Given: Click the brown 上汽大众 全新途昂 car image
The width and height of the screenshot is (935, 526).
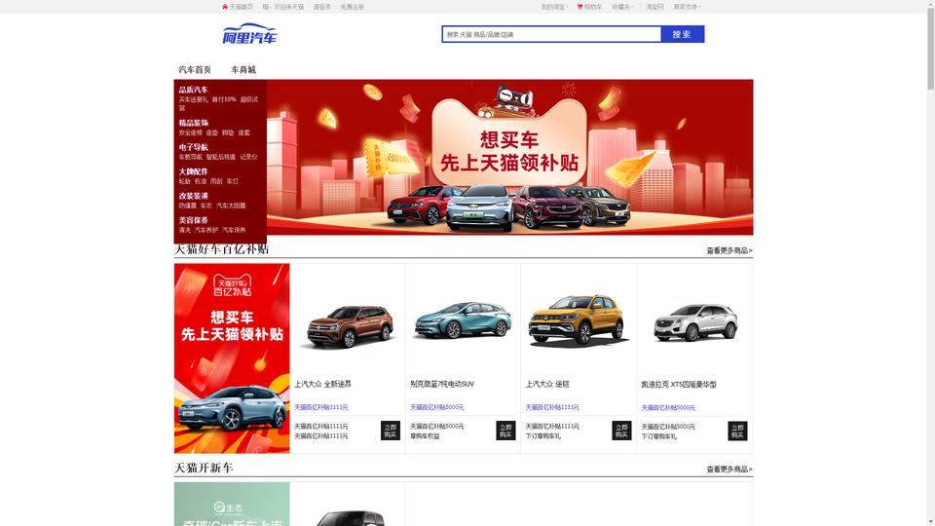Looking at the screenshot, I should pos(350,325).
